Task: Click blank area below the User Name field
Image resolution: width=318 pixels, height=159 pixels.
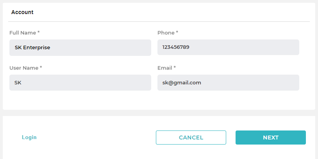Action: coord(80,100)
